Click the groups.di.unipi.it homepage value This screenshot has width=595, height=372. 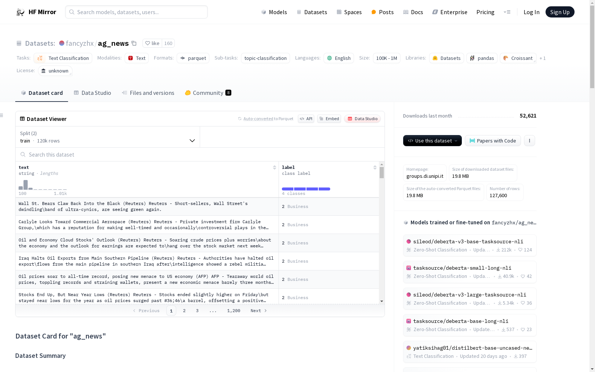point(425,176)
